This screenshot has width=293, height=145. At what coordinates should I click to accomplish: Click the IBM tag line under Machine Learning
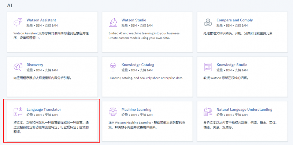[137, 115]
